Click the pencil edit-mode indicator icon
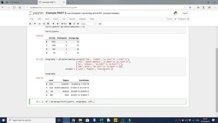 point(175,19)
